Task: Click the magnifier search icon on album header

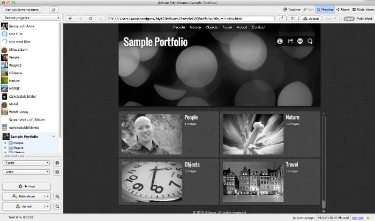Action: coord(310,41)
